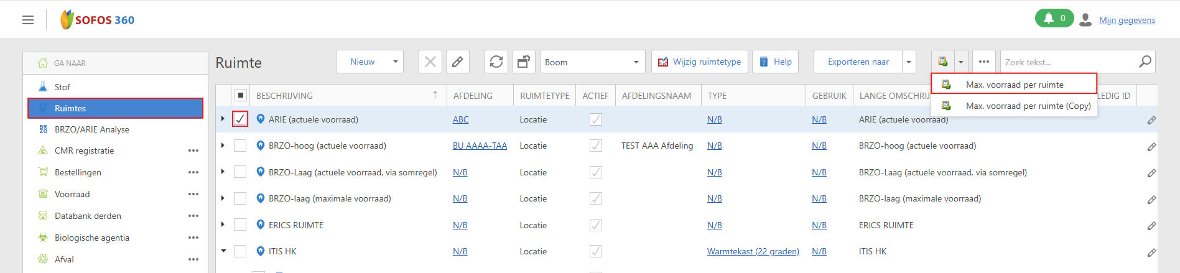The width and height of the screenshot is (1180, 273).
Task: Tick the BRZO-hoog (actuele voorraad) checkbox
Action: [240, 146]
